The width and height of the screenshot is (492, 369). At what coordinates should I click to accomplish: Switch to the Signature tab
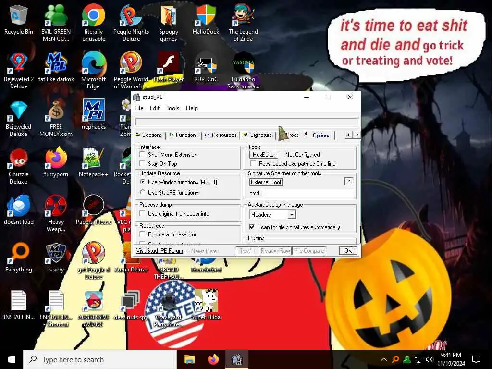tap(258, 135)
